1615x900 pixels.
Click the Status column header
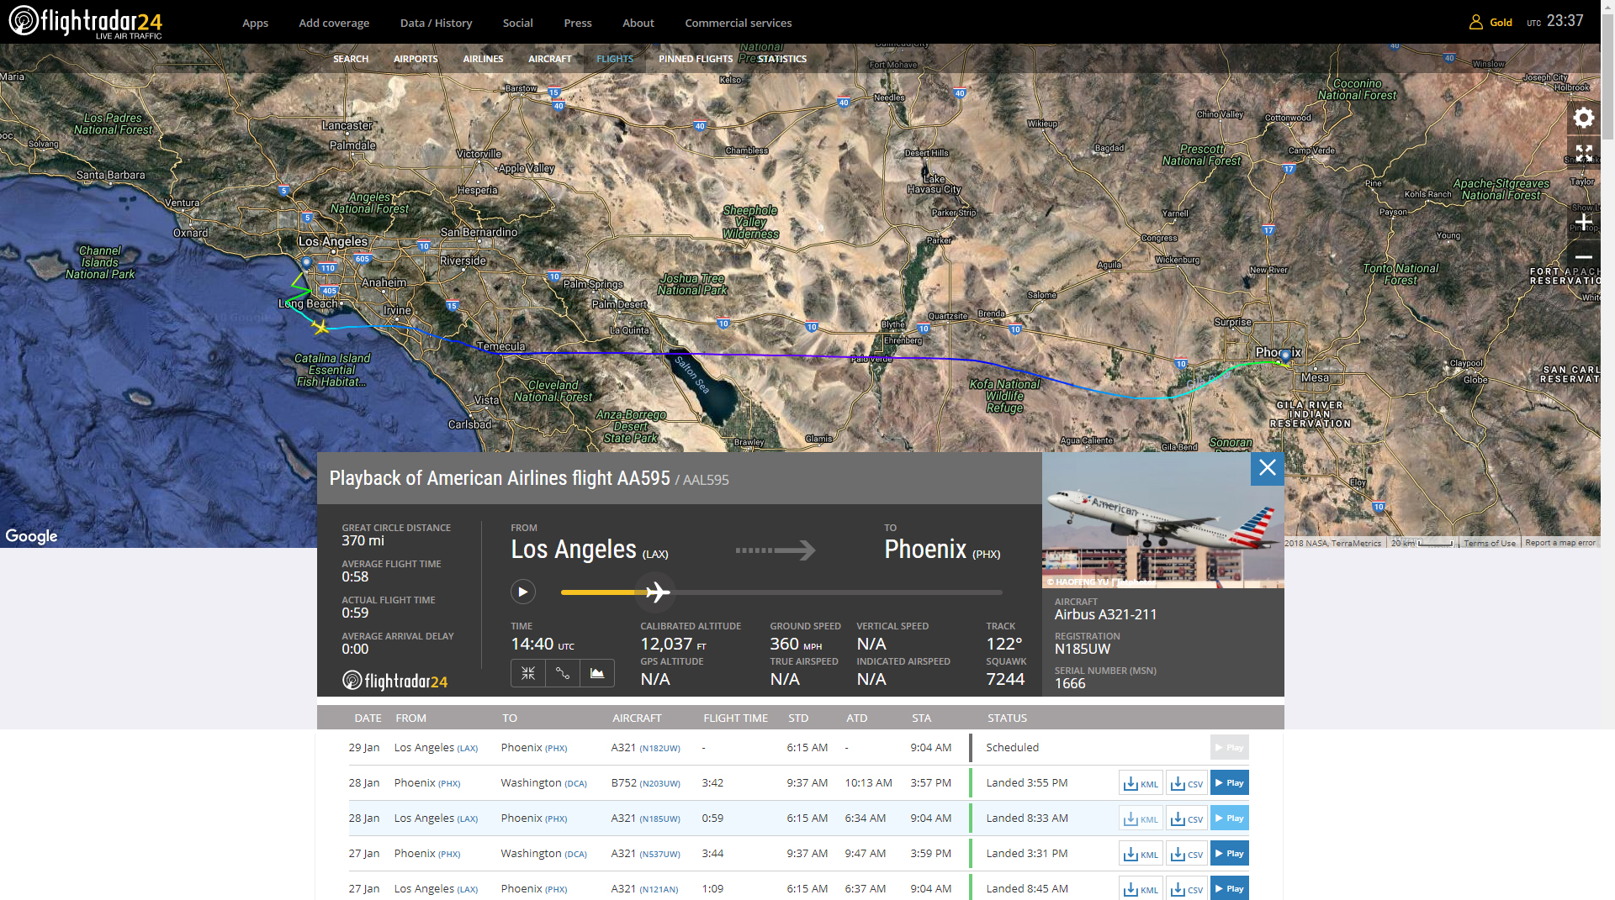(1007, 718)
